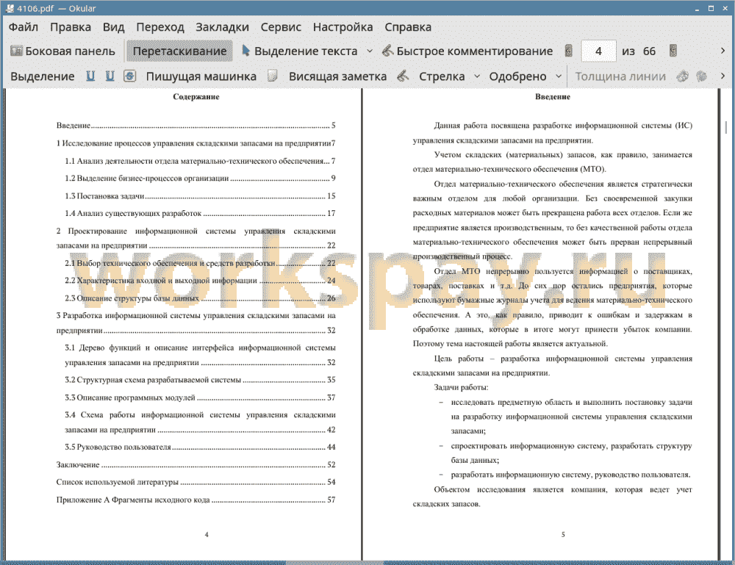Open the Переход menu
Viewport: 735px width, 565px height.
point(159,27)
